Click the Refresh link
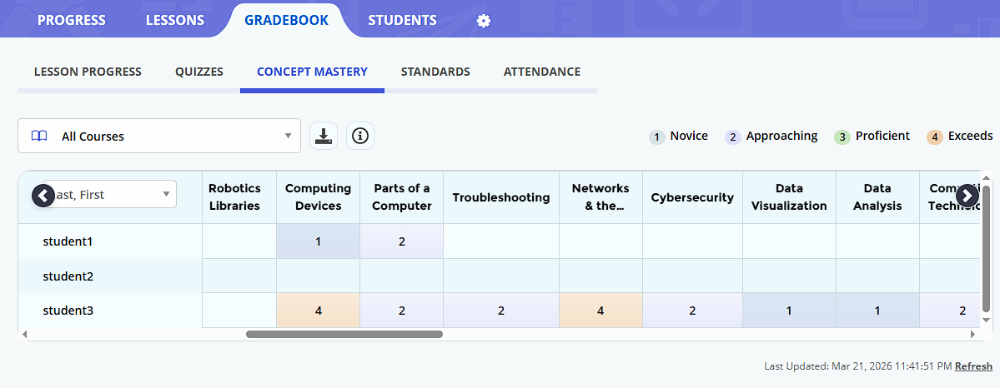 [x=973, y=366]
